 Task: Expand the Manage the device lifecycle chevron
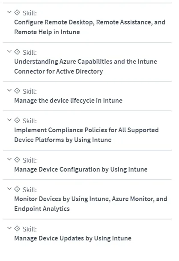tap(9, 90)
